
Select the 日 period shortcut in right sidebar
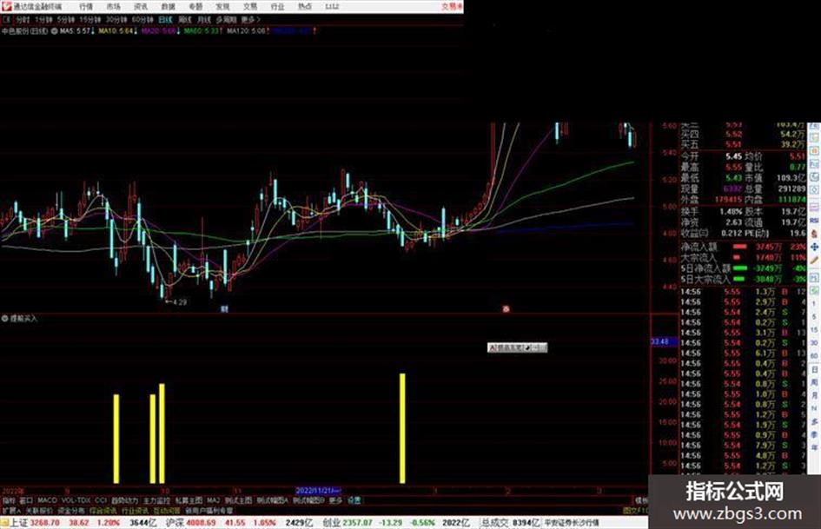tap(814, 370)
